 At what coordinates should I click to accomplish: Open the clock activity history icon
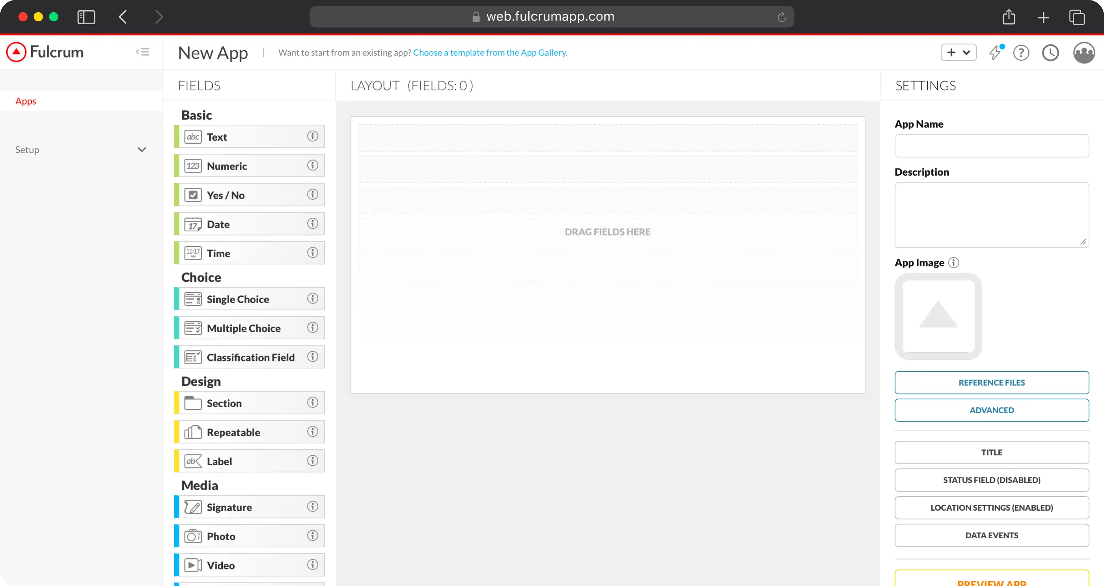[x=1050, y=53]
